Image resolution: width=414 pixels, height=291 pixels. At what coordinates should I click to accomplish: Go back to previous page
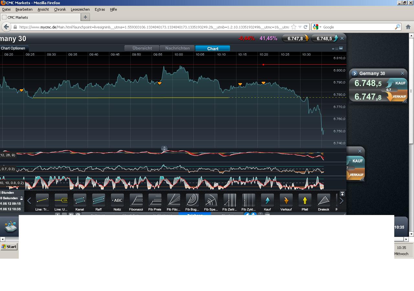tap(6, 27)
